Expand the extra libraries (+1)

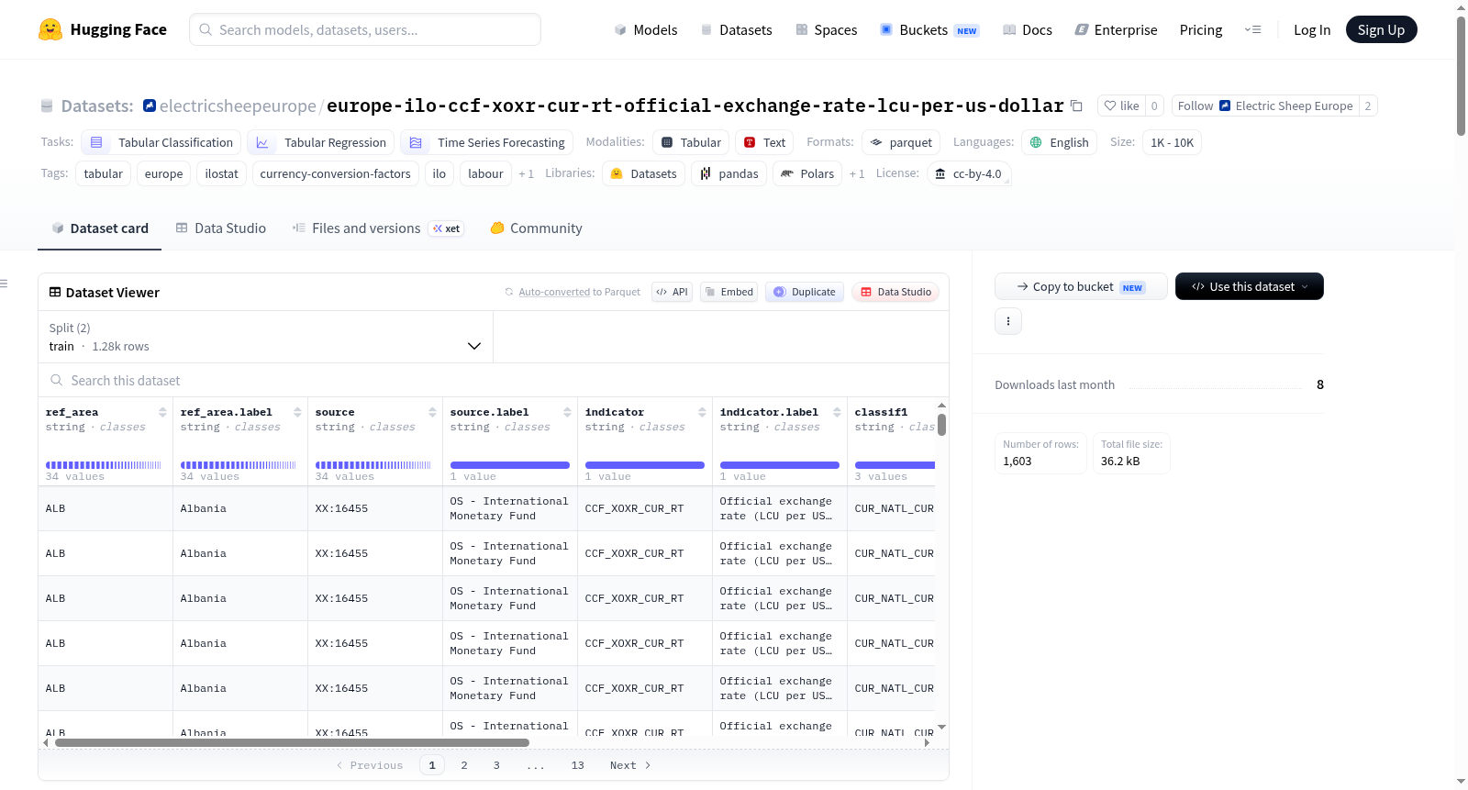(857, 174)
